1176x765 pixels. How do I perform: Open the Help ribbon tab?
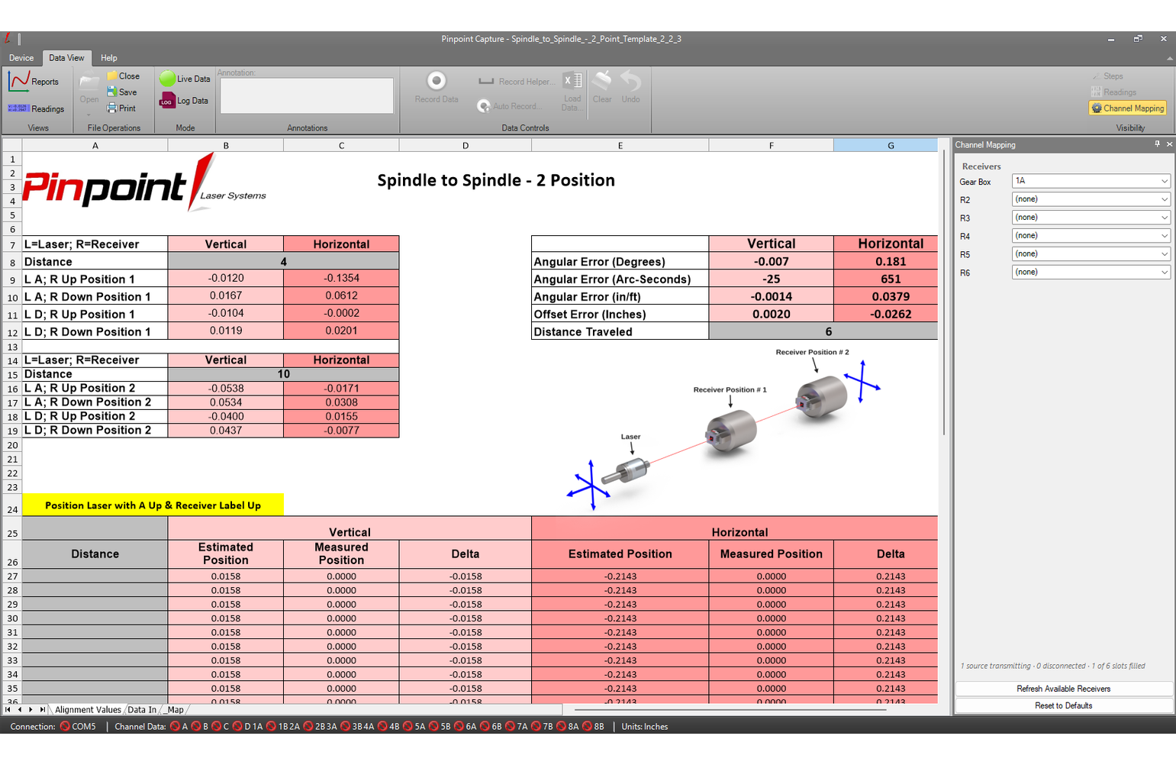pyautogui.click(x=109, y=58)
